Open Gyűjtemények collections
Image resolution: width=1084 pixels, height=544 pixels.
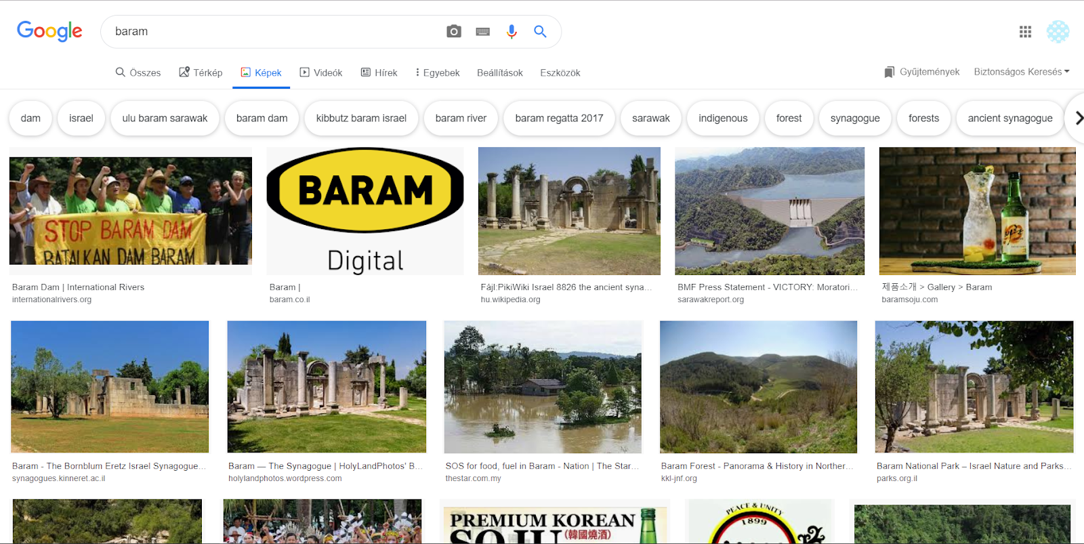coord(922,72)
